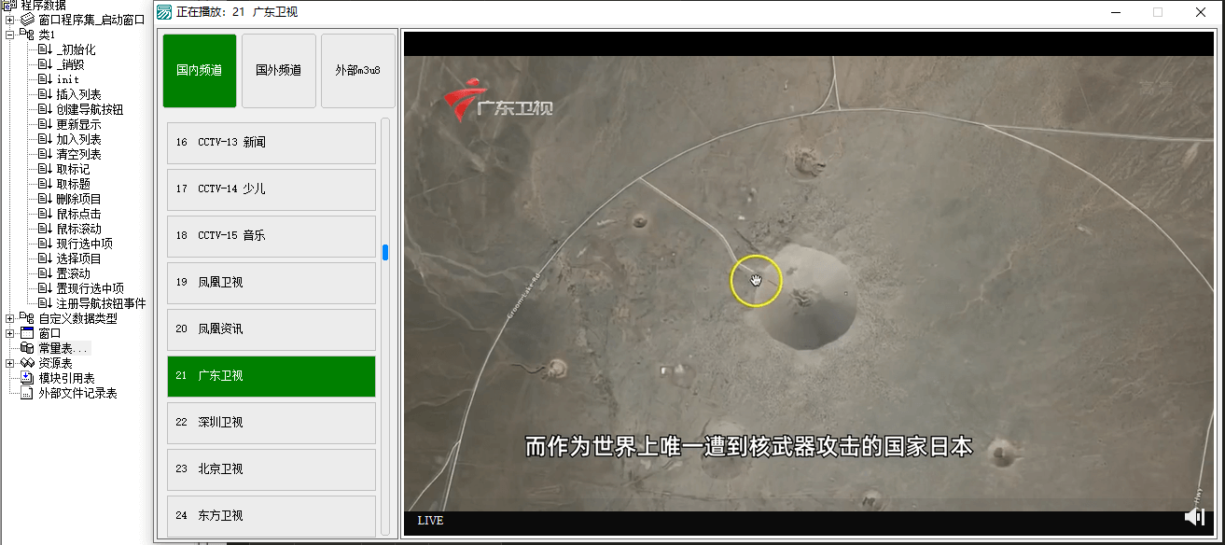The height and width of the screenshot is (545, 1225).
Task: Click the icon beside 插入列表
Action: coord(45,94)
